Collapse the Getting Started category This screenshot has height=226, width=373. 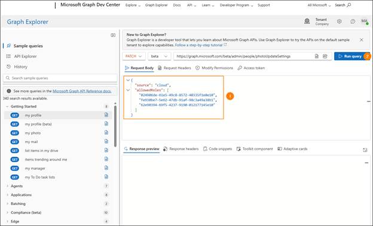click(7, 106)
